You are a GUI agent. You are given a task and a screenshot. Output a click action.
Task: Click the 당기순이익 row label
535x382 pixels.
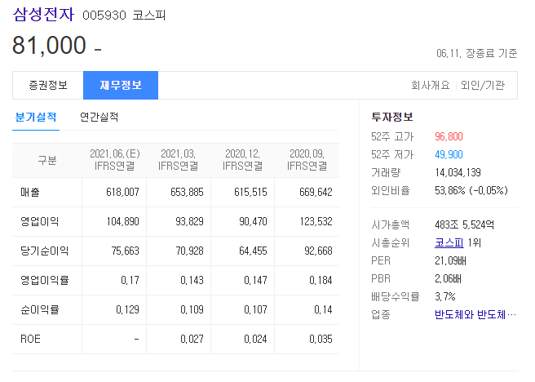click(44, 251)
